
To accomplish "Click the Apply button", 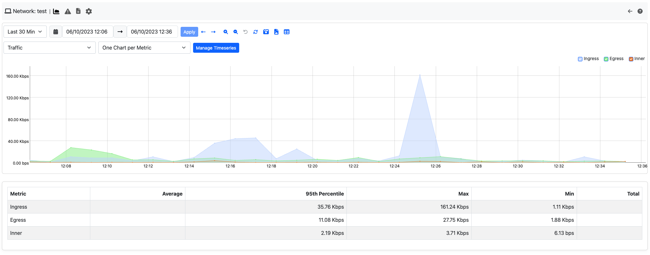I will click(x=189, y=32).
